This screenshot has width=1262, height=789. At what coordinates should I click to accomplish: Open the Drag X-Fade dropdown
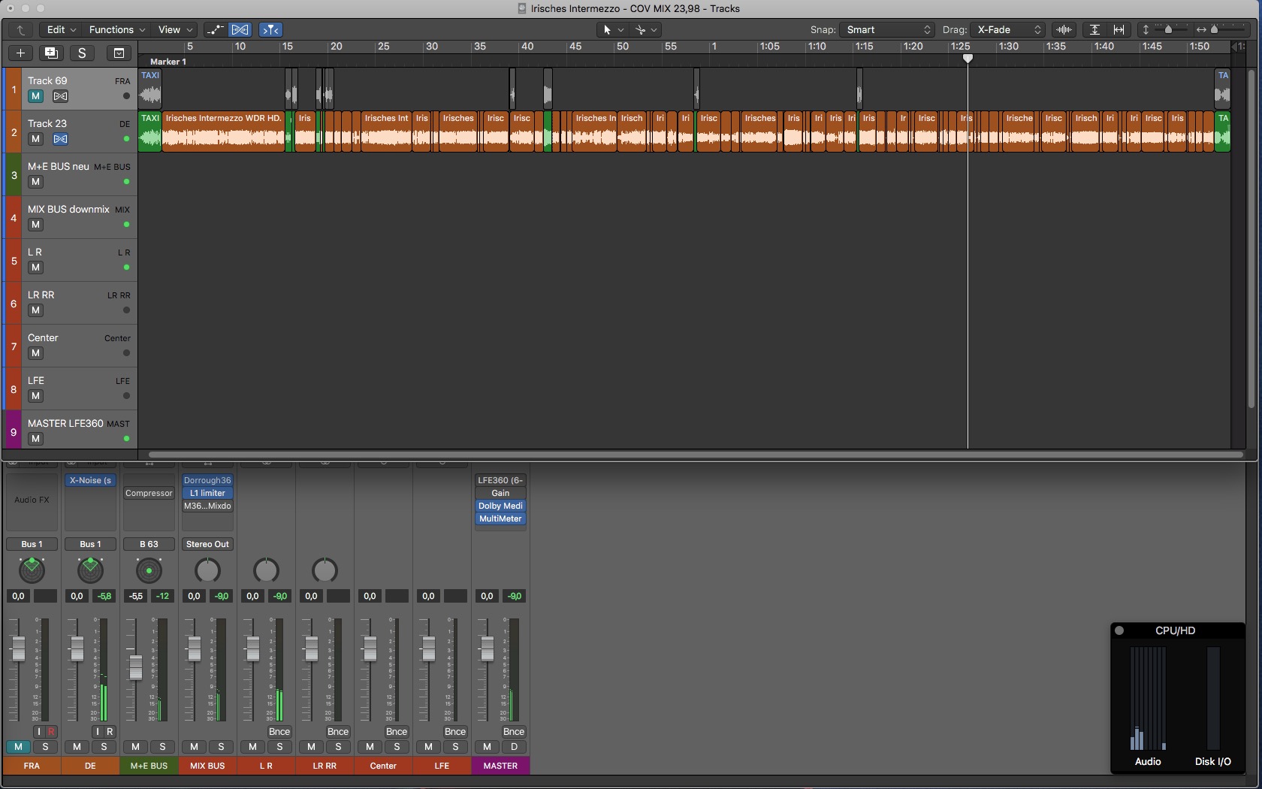point(1007,30)
